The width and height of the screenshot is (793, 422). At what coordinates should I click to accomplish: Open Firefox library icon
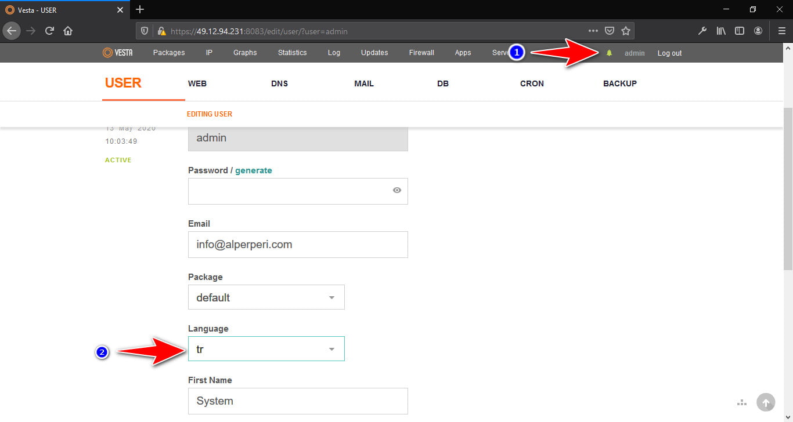coord(721,31)
